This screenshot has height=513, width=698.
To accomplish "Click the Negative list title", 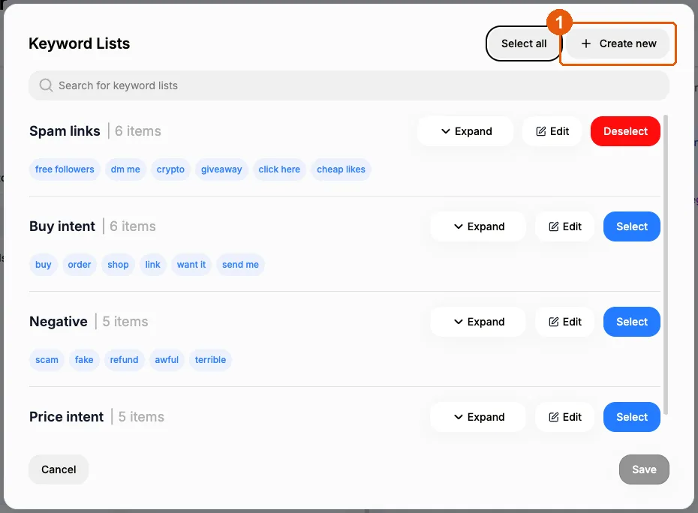I will click(59, 322).
